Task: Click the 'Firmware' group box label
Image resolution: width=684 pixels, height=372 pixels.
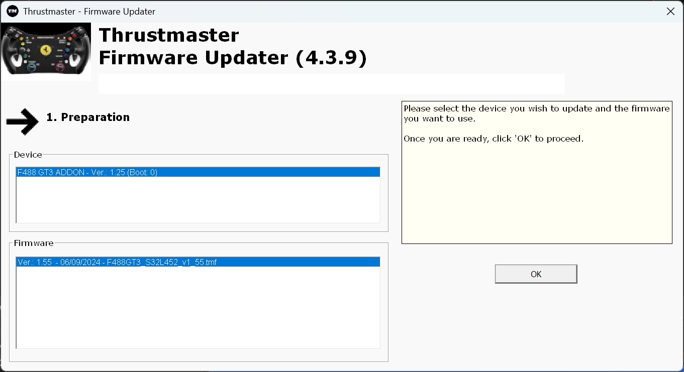Action: coord(34,243)
